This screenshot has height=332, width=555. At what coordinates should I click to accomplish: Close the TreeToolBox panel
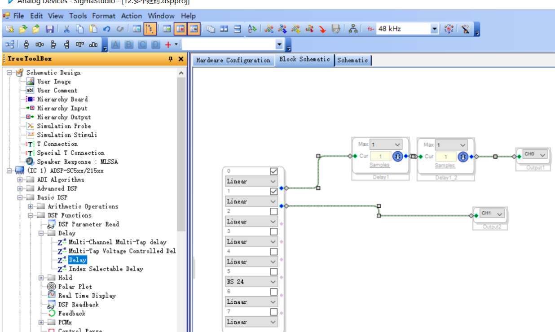click(x=181, y=59)
